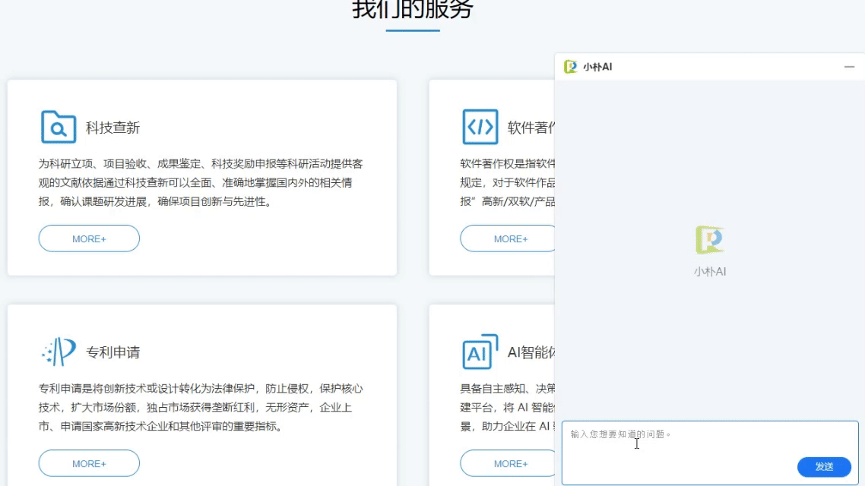
Task: Click the 软件著作 code brackets icon
Action: pos(479,126)
